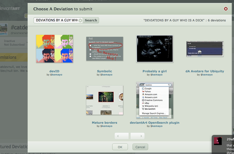Clear the search field text
234x154 pixels.
[x=80, y=20]
